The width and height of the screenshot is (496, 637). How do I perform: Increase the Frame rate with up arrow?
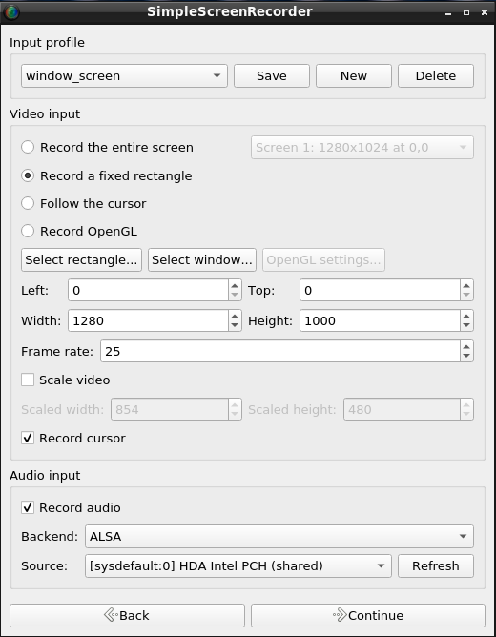tap(466, 346)
